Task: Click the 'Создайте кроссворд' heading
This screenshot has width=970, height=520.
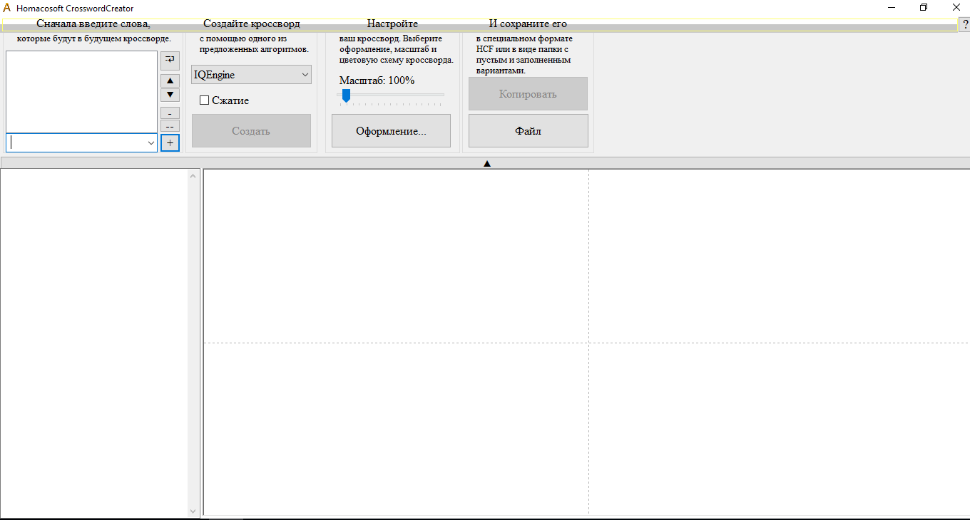Action: click(252, 24)
